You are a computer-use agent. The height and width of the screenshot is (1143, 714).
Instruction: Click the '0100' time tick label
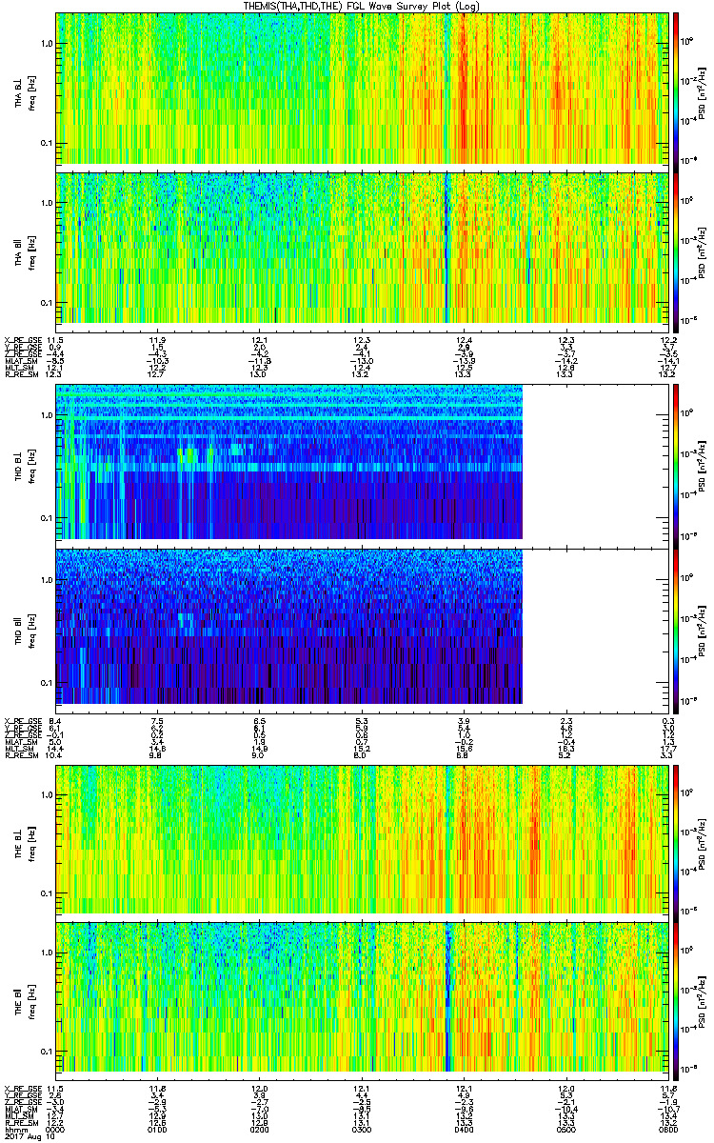[157, 1129]
